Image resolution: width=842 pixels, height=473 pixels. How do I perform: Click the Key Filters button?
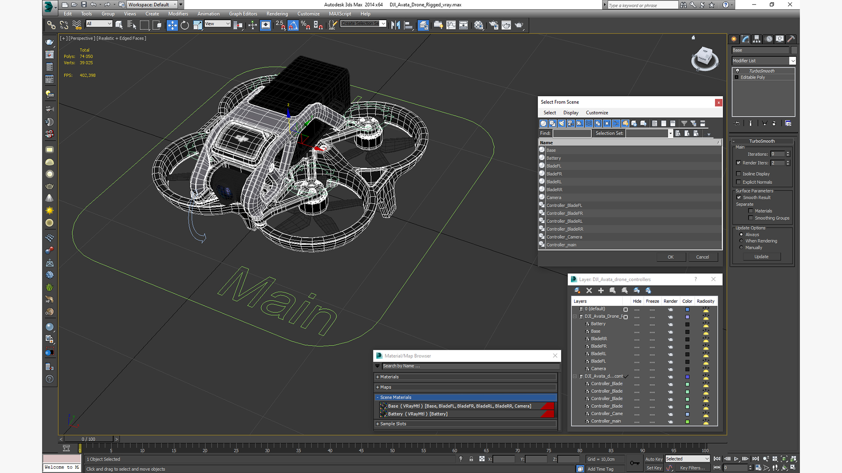pos(692,468)
